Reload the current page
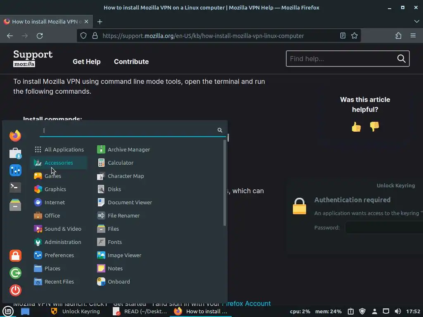This screenshot has width=423, height=317. click(x=40, y=35)
